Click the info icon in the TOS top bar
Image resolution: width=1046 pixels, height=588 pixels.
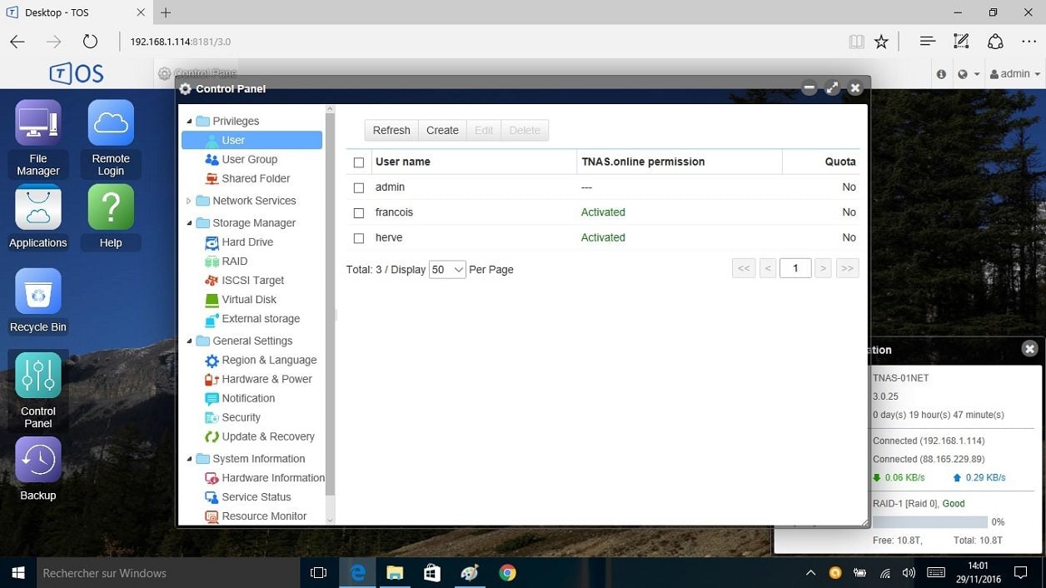click(x=941, y=74)
